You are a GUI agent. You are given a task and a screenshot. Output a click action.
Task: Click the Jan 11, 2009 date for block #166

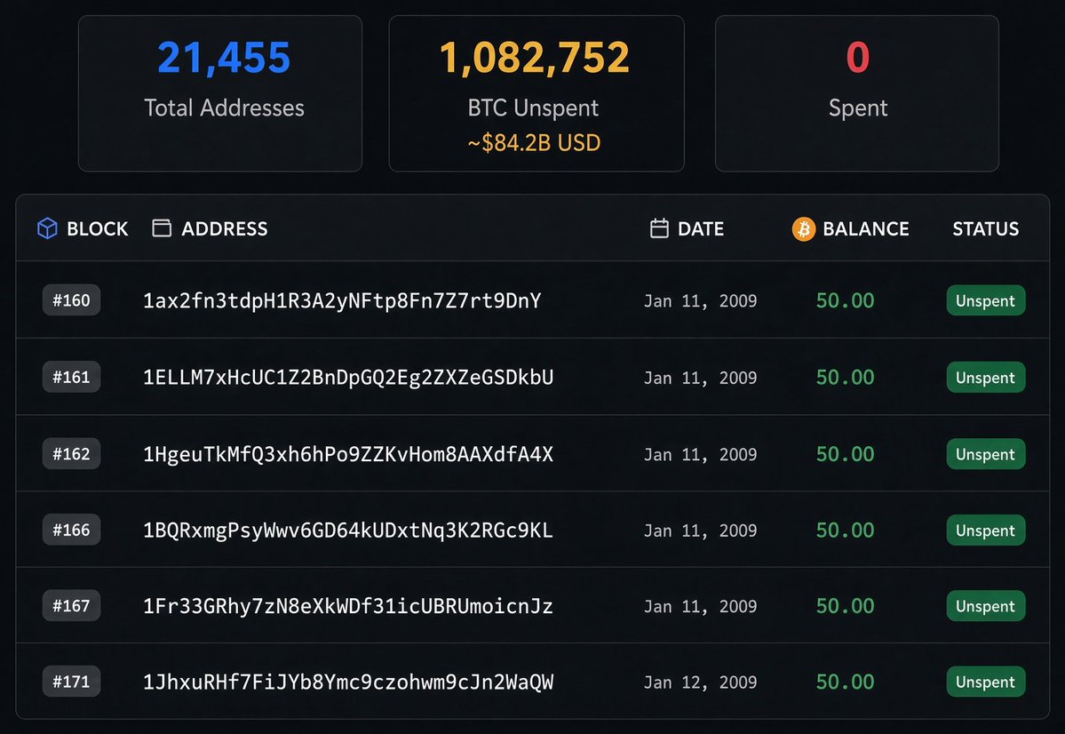coord(700,531)
